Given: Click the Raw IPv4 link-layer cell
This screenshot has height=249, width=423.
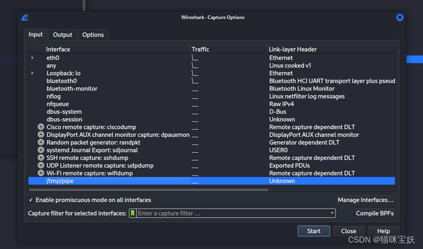Looking at the screenshot, I should (x=281, y=104).
